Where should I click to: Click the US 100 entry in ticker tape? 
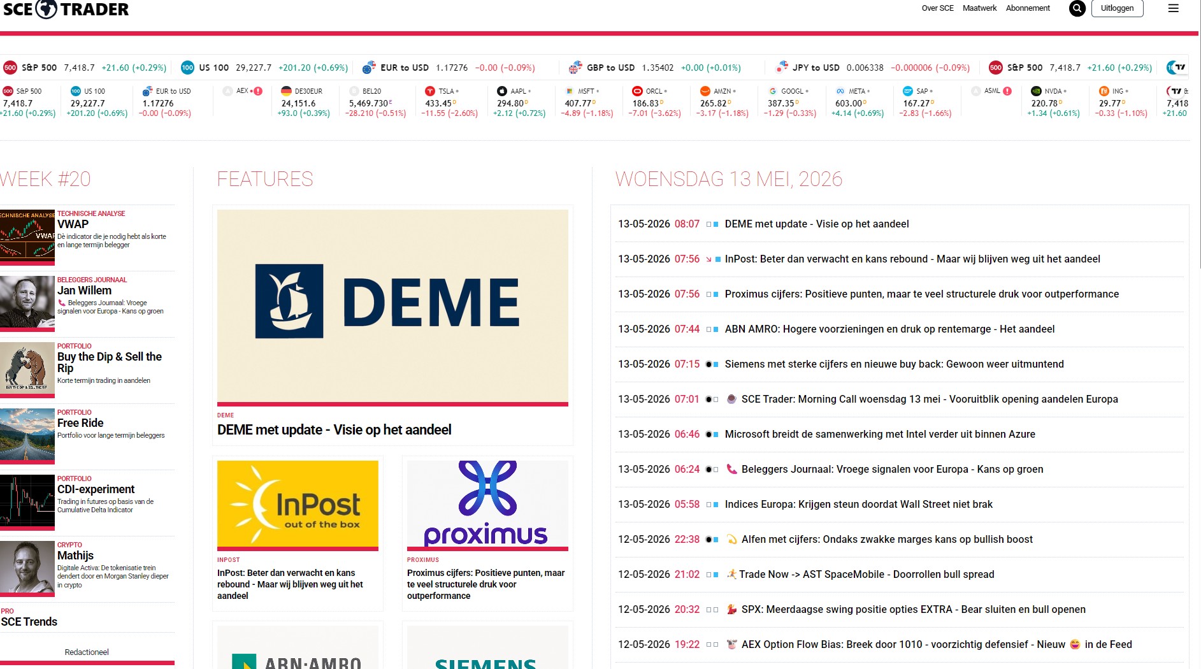[x=264, y=68]
